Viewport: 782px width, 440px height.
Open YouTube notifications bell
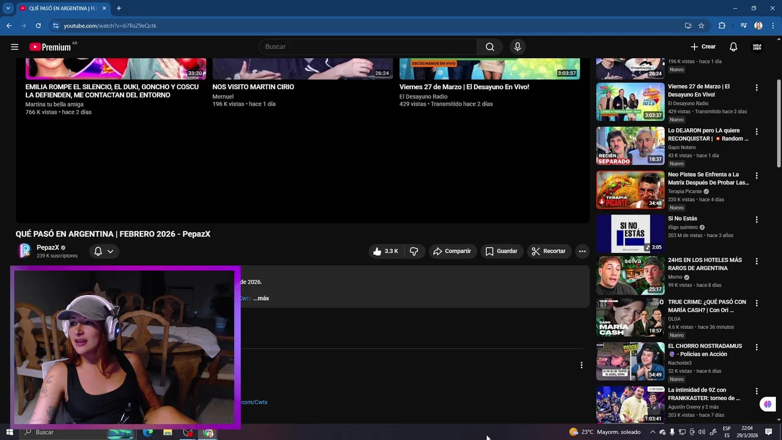coord(734,47)
